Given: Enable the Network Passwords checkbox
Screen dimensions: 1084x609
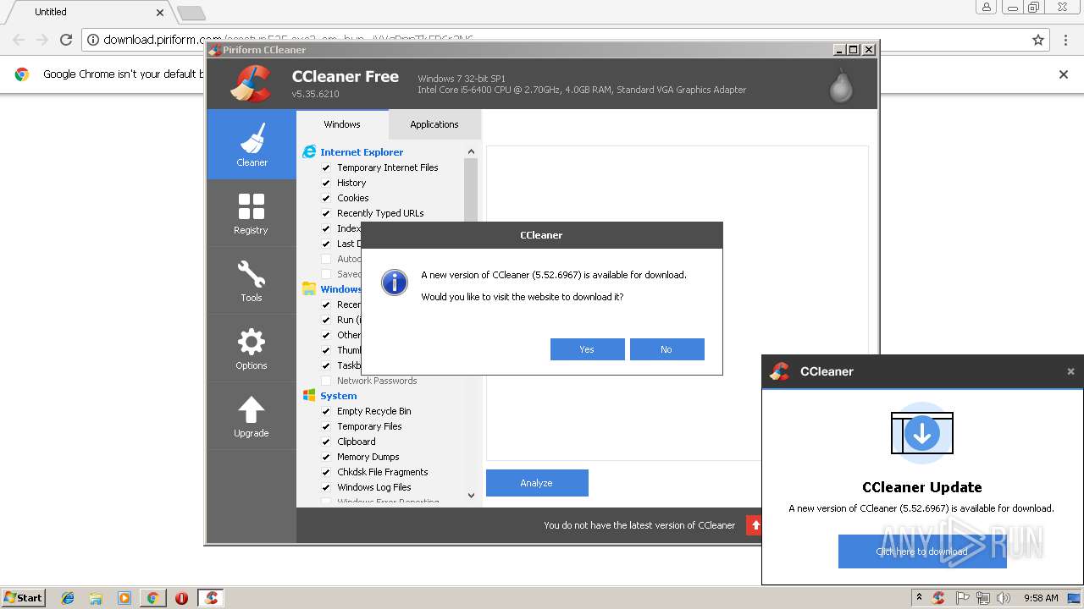Looking at the screenshot, I should coord(326,381).
